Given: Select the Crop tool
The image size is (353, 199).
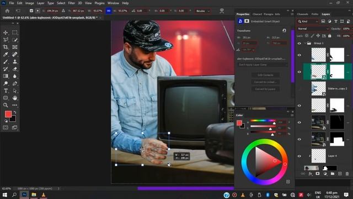Looking at the screenshot, I should [6, 47].
